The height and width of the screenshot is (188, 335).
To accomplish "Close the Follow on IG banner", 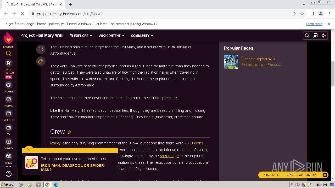I will [x=325, y=175].
